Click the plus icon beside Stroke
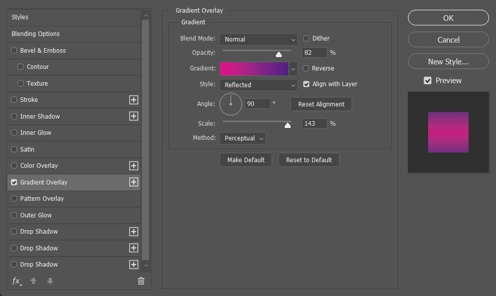This screenshot has height=296, width=496. coord(133,100)
